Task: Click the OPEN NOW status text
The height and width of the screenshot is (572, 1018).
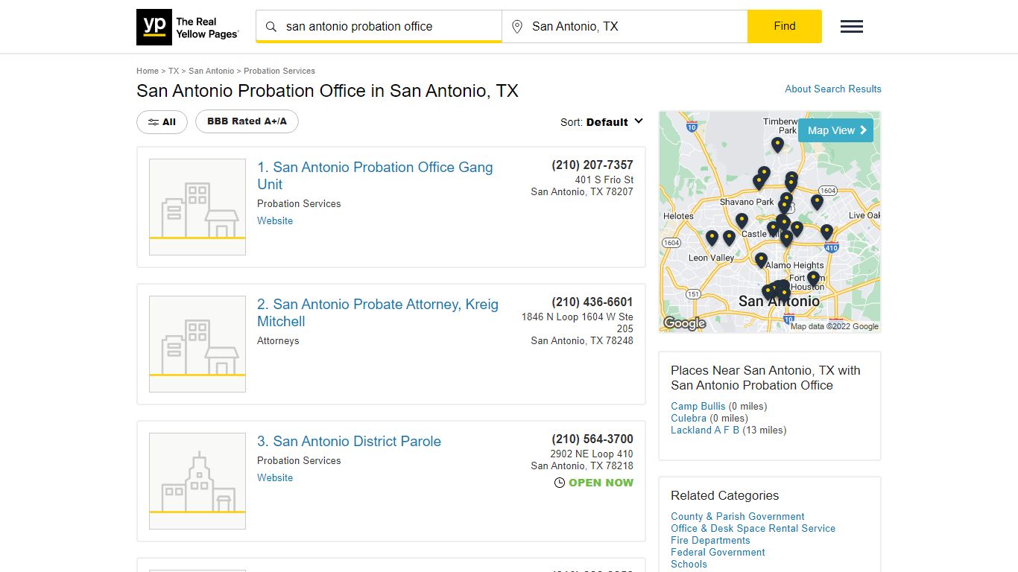Action: pyautogui.click(x=601, y=483)
